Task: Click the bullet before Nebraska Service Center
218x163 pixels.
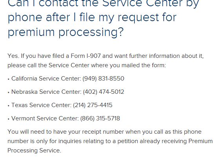Action: 9,93
